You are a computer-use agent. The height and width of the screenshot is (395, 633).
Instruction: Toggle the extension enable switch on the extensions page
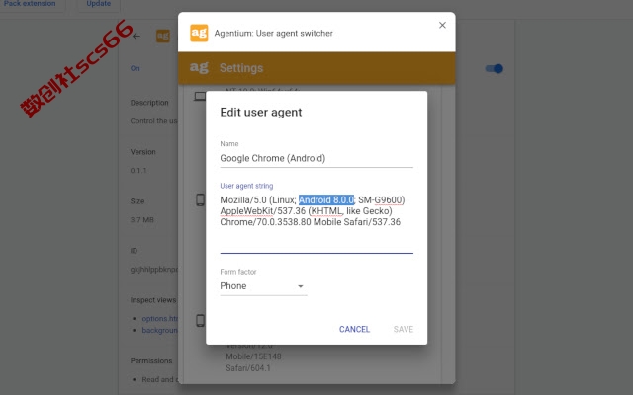pyautogui.click(x=494, y=68)
